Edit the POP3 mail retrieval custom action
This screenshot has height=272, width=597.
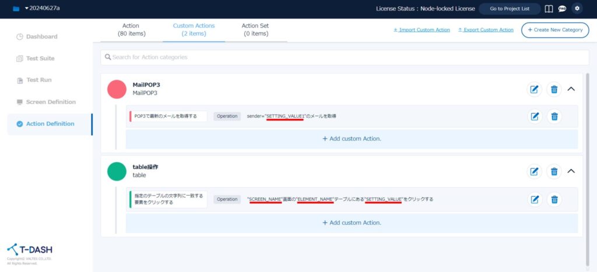tap(534, 116)
